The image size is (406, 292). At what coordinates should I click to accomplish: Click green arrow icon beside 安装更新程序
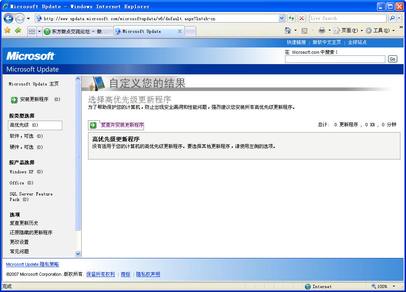click(x=14, y=99)
